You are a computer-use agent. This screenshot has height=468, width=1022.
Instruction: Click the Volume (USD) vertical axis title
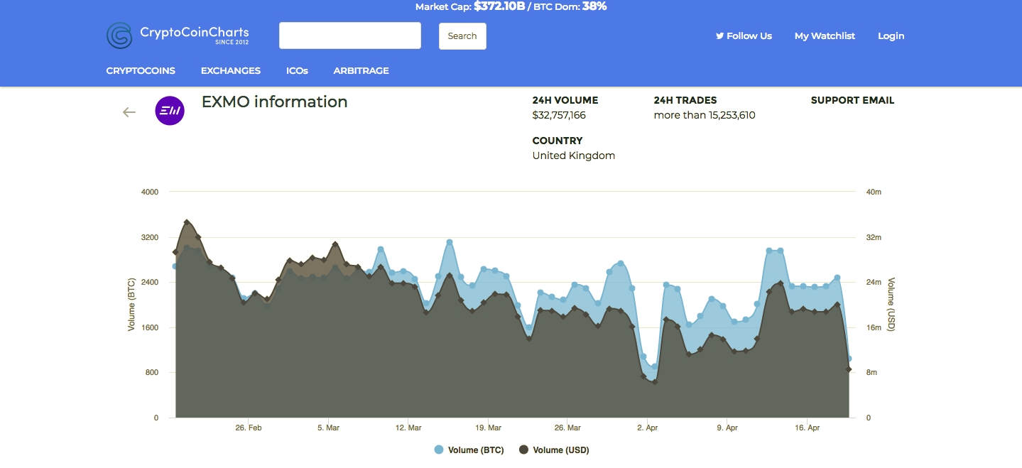(891, 305)
